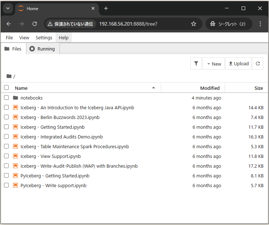Open the notebooks folder link
269x225 pixels.
(32, 98)
